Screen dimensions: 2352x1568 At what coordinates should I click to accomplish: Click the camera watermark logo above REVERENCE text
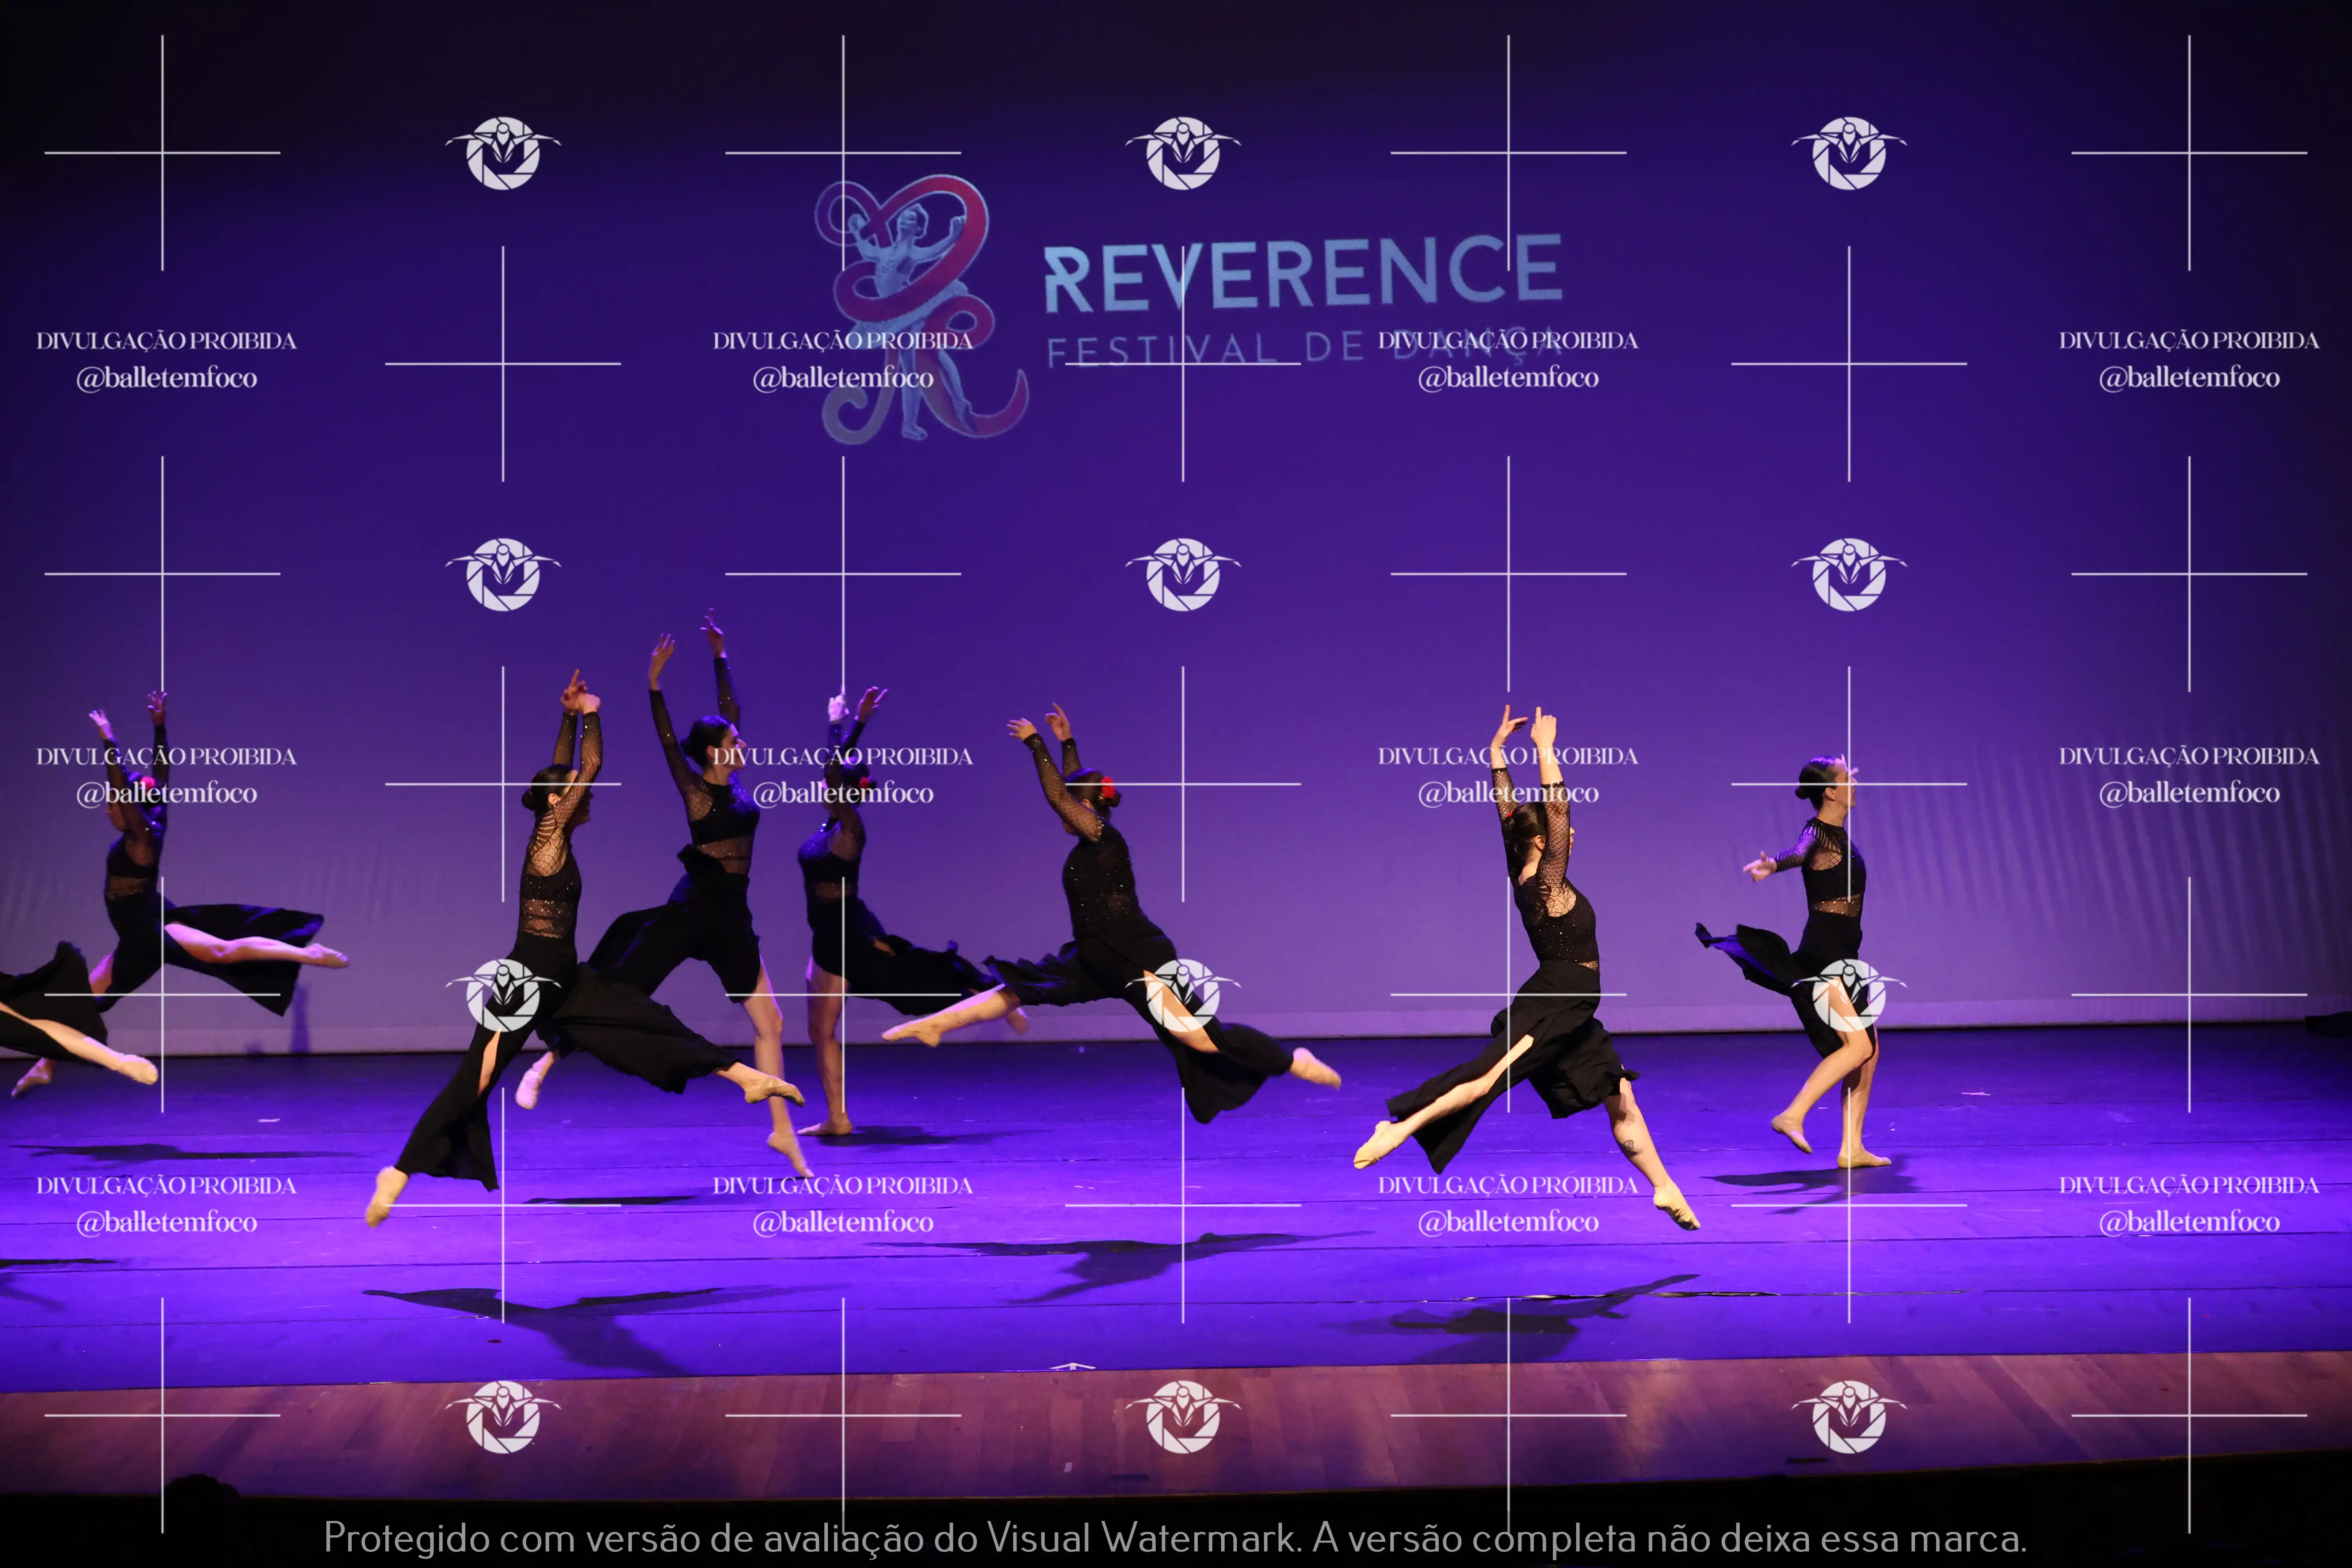[x=1183, y=153]
